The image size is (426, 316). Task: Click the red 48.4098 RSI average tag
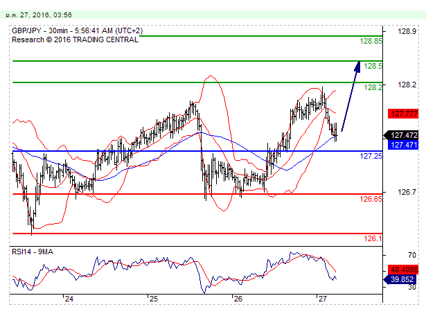[x=403, y=270]
